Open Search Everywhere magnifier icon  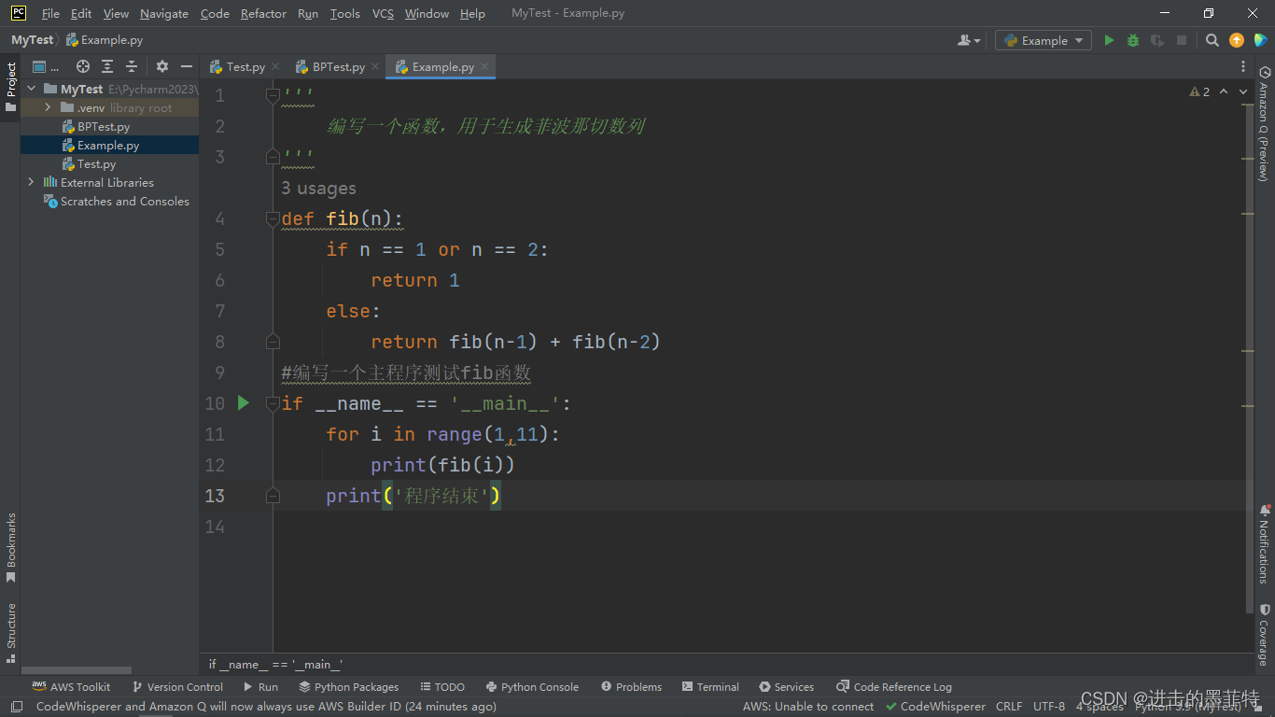click(x=1212, y=40)
